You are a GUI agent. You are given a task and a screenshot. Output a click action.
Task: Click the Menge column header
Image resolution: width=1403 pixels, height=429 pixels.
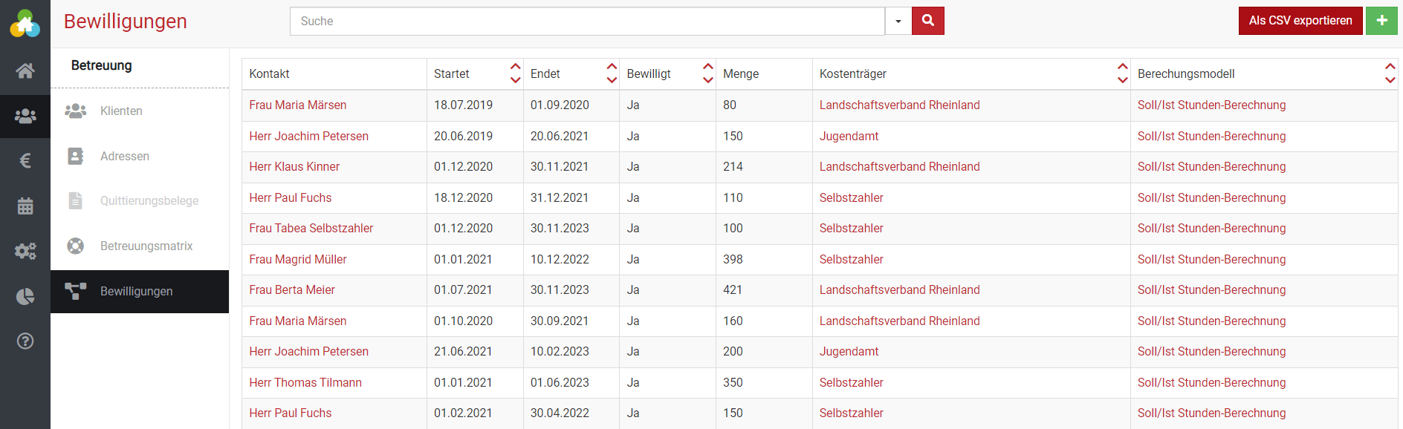point(741,74)
